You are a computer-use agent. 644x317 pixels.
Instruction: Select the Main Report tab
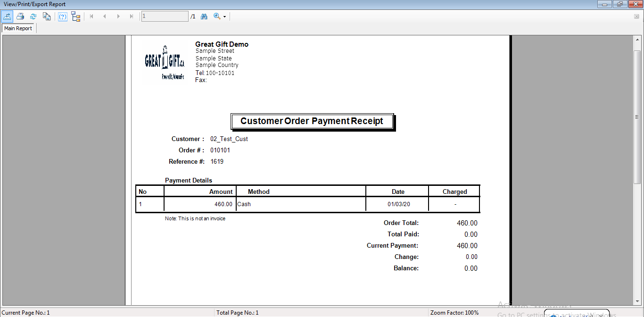18,28
